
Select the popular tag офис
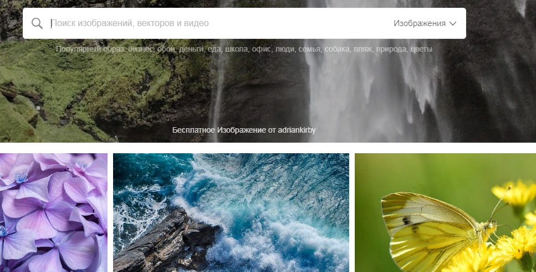(x=262, y=49)
